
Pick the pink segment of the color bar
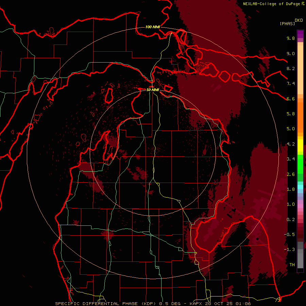tap(300, 206)
